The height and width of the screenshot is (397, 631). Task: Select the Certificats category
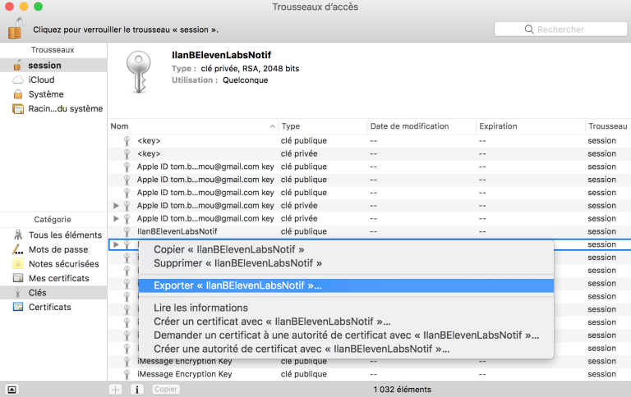click(x=49, y=307)
